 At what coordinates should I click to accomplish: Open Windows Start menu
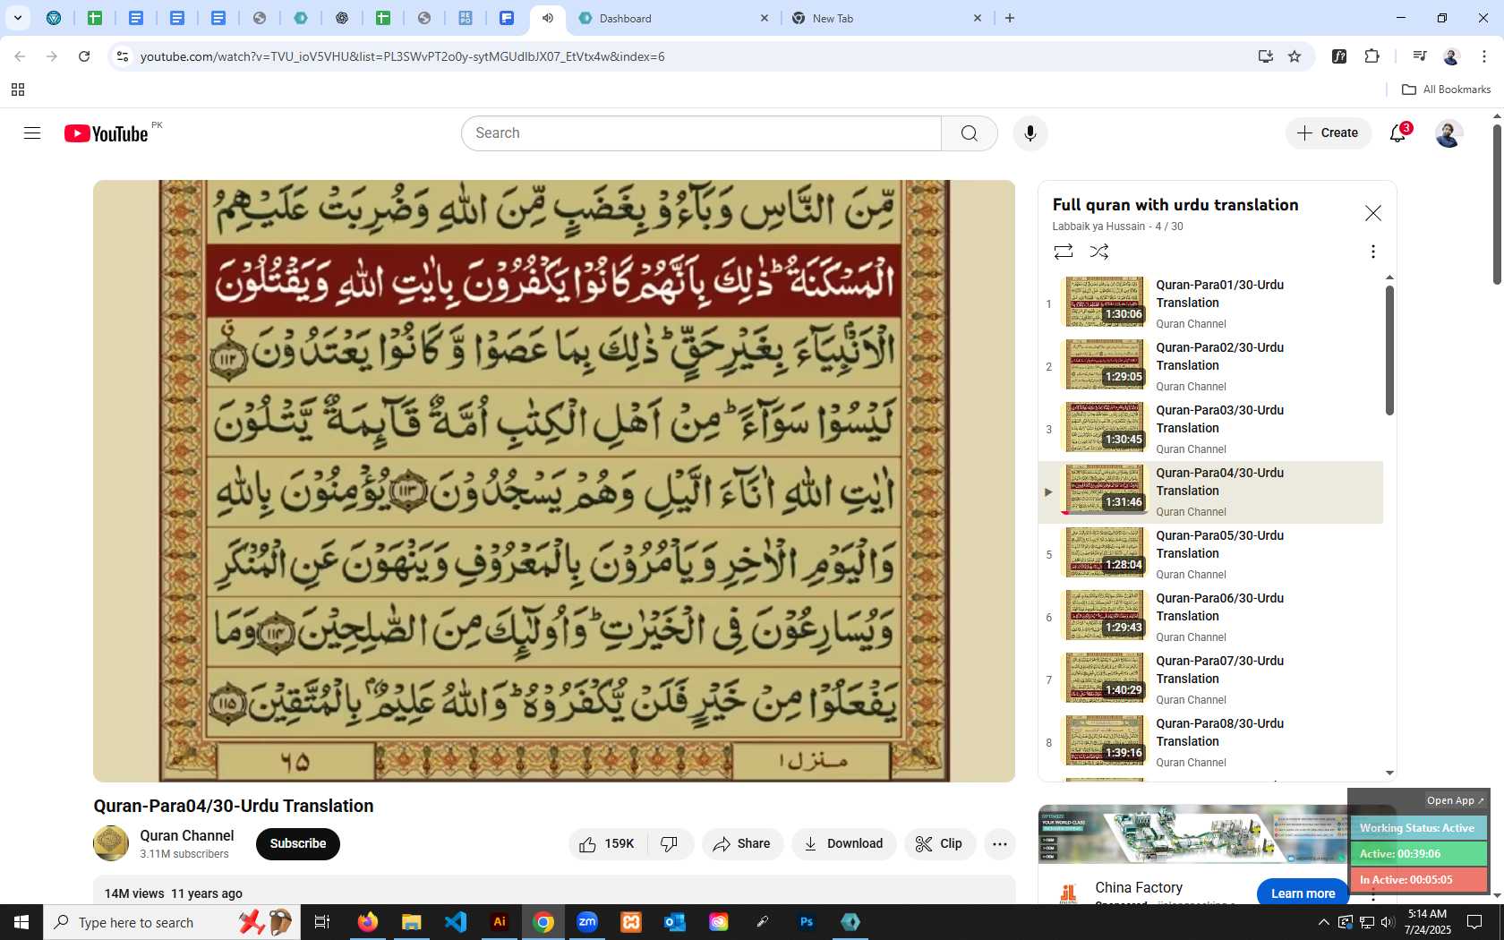coord(21,922)
